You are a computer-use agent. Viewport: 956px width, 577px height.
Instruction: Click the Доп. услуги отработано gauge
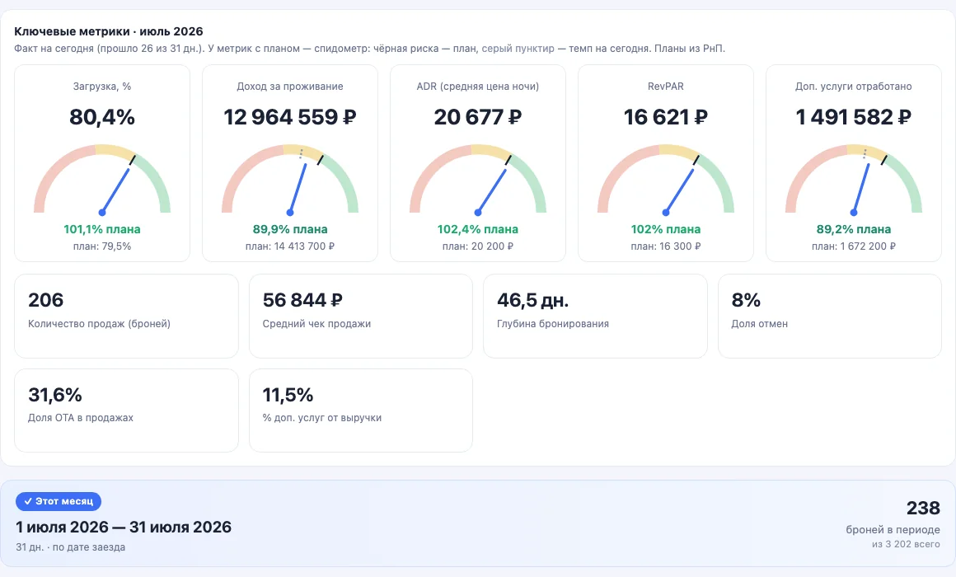coord(854,180)
